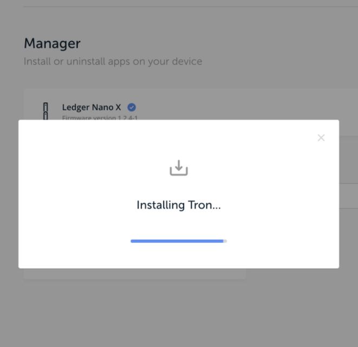Click the grey unfilled end of progress bar
The image size is (358, 347).
coord(225,241)
